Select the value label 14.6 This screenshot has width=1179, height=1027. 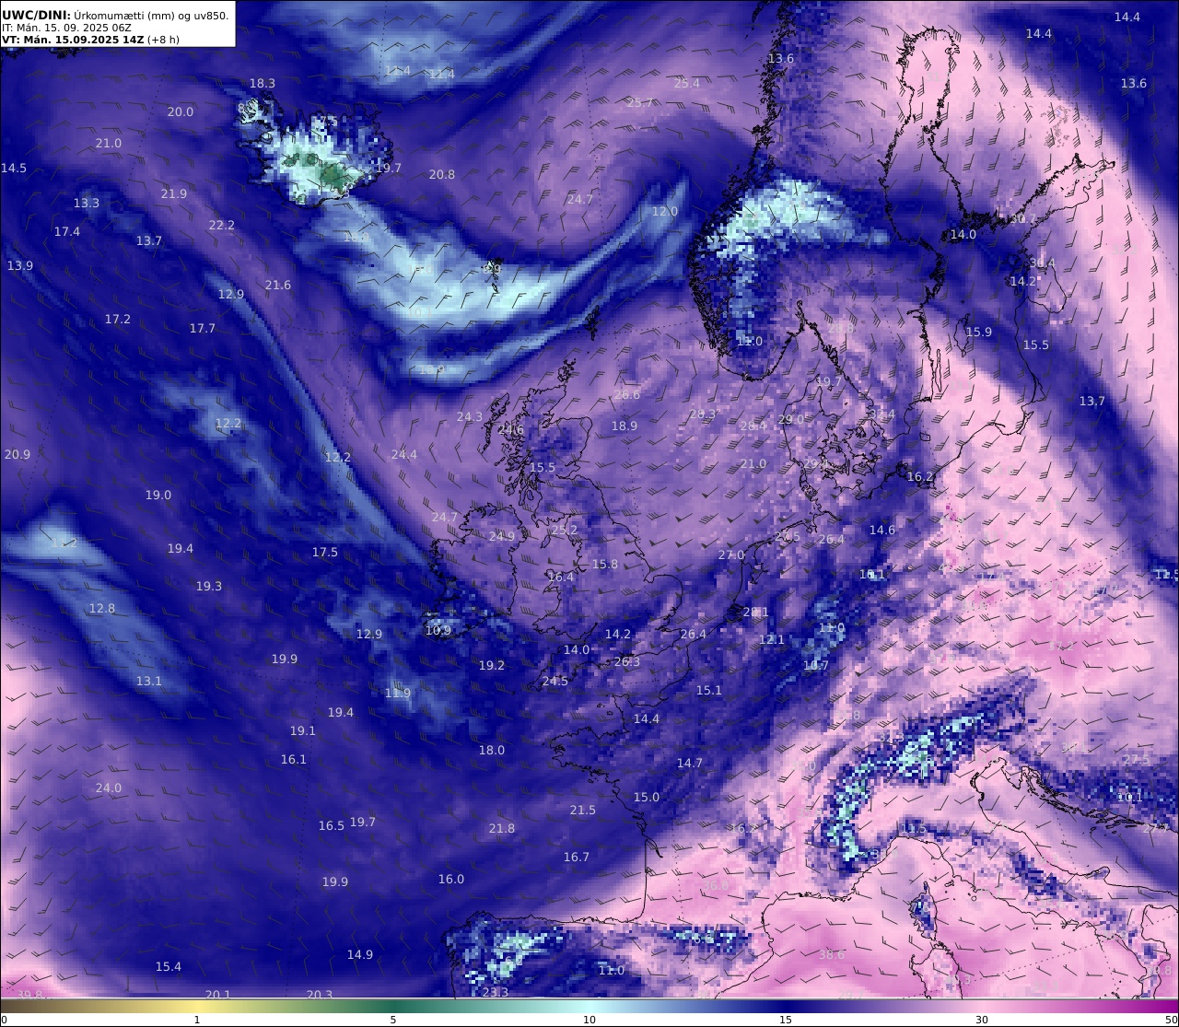coord(882,530)
